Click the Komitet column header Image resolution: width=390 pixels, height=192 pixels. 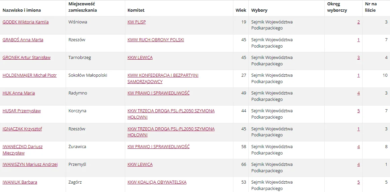tap(136, 10)
